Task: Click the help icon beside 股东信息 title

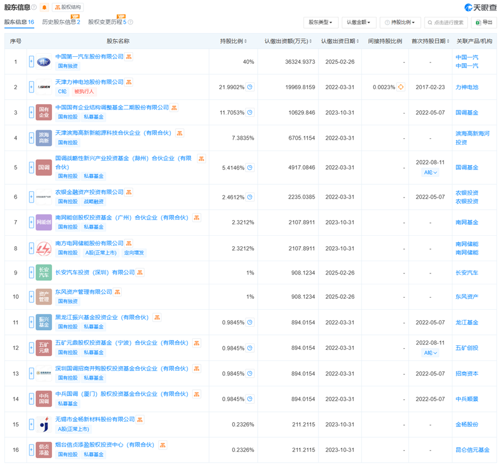Action: click(35, 8)
